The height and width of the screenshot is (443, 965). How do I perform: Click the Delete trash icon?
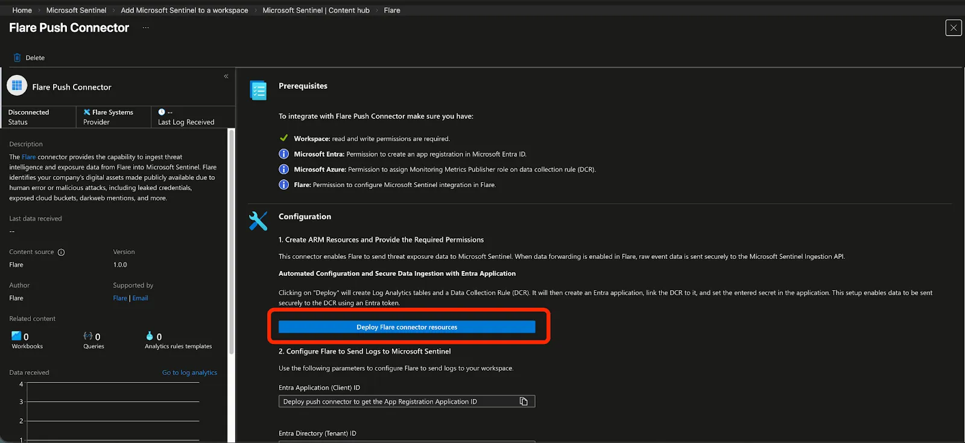[x=17, y=57]
